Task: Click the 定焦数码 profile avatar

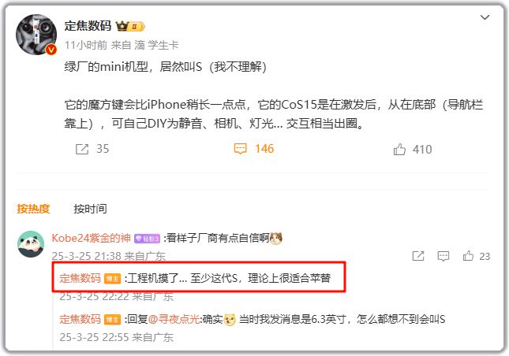Action: click(x=36, y=35)
